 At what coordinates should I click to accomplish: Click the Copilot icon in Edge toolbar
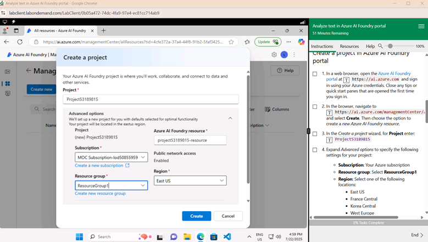tap(301, 42)
